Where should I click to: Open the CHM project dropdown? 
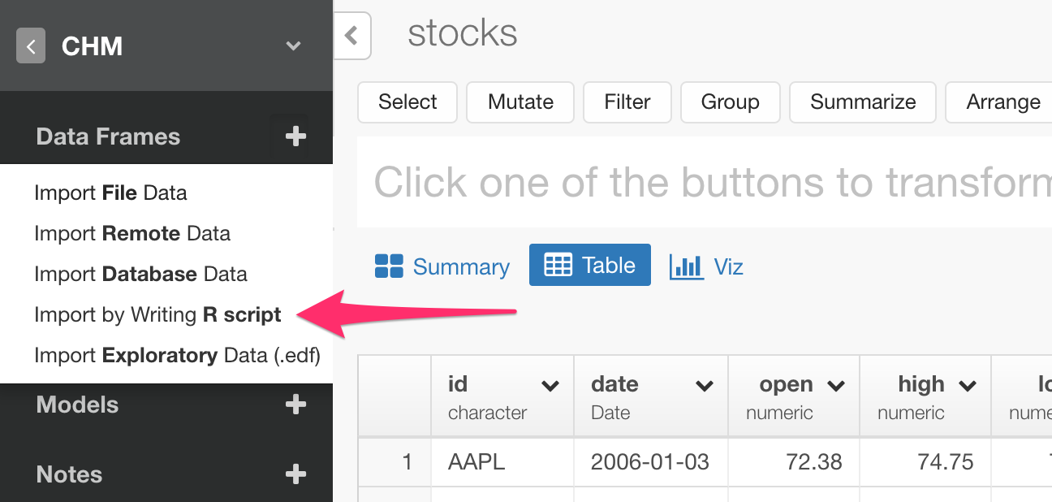pyautogui.click(x=292, y=46)
